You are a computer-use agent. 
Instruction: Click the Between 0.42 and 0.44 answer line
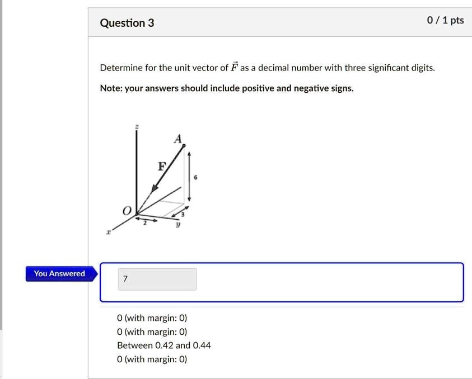coord(164,345)
